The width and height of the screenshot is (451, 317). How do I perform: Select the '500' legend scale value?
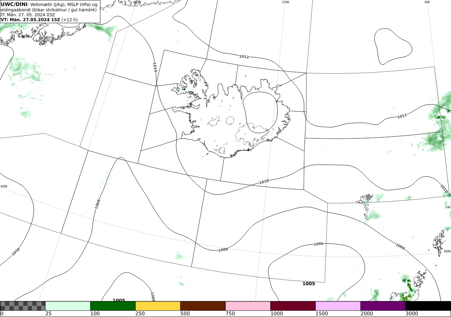point(185,313)
